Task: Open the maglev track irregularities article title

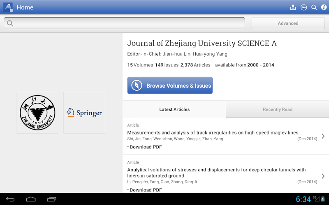Action: 213,132
